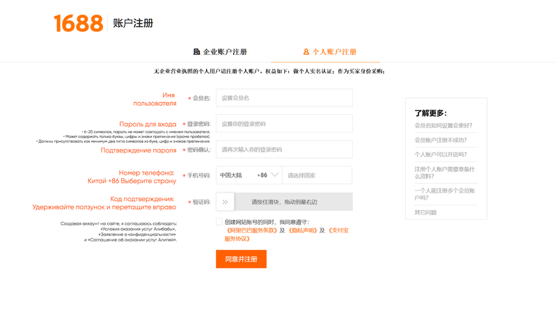557x318 pixels.
Task: Open the 中国大陆 +86 country dropdown
Action: tap(249, 175)
